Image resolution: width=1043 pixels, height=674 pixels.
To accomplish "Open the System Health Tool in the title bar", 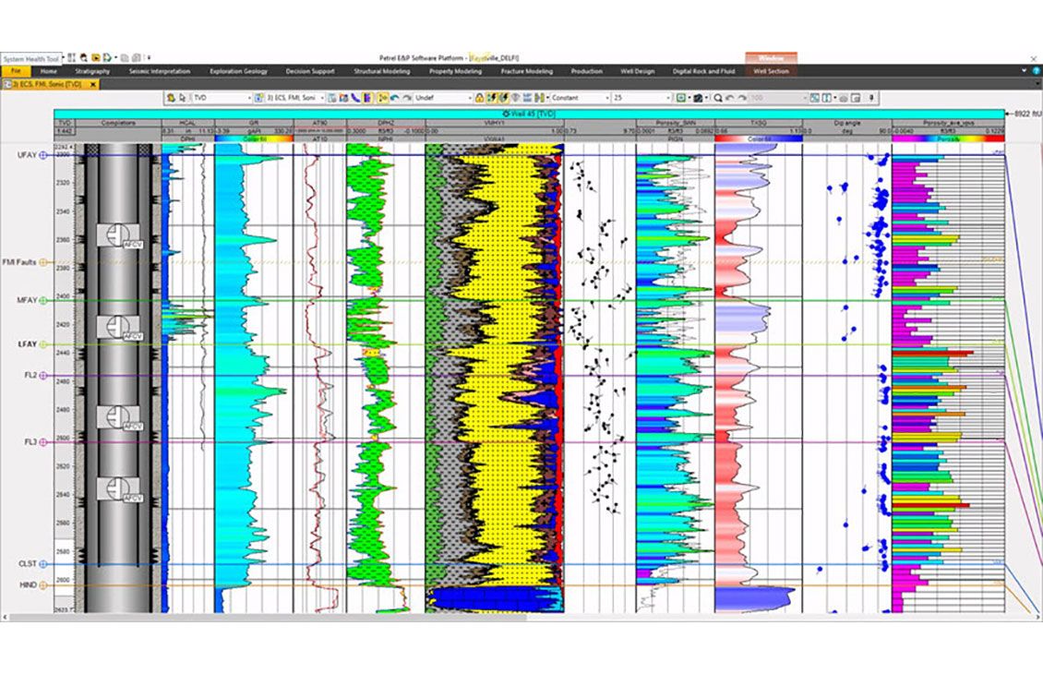I will click(30, 56).
